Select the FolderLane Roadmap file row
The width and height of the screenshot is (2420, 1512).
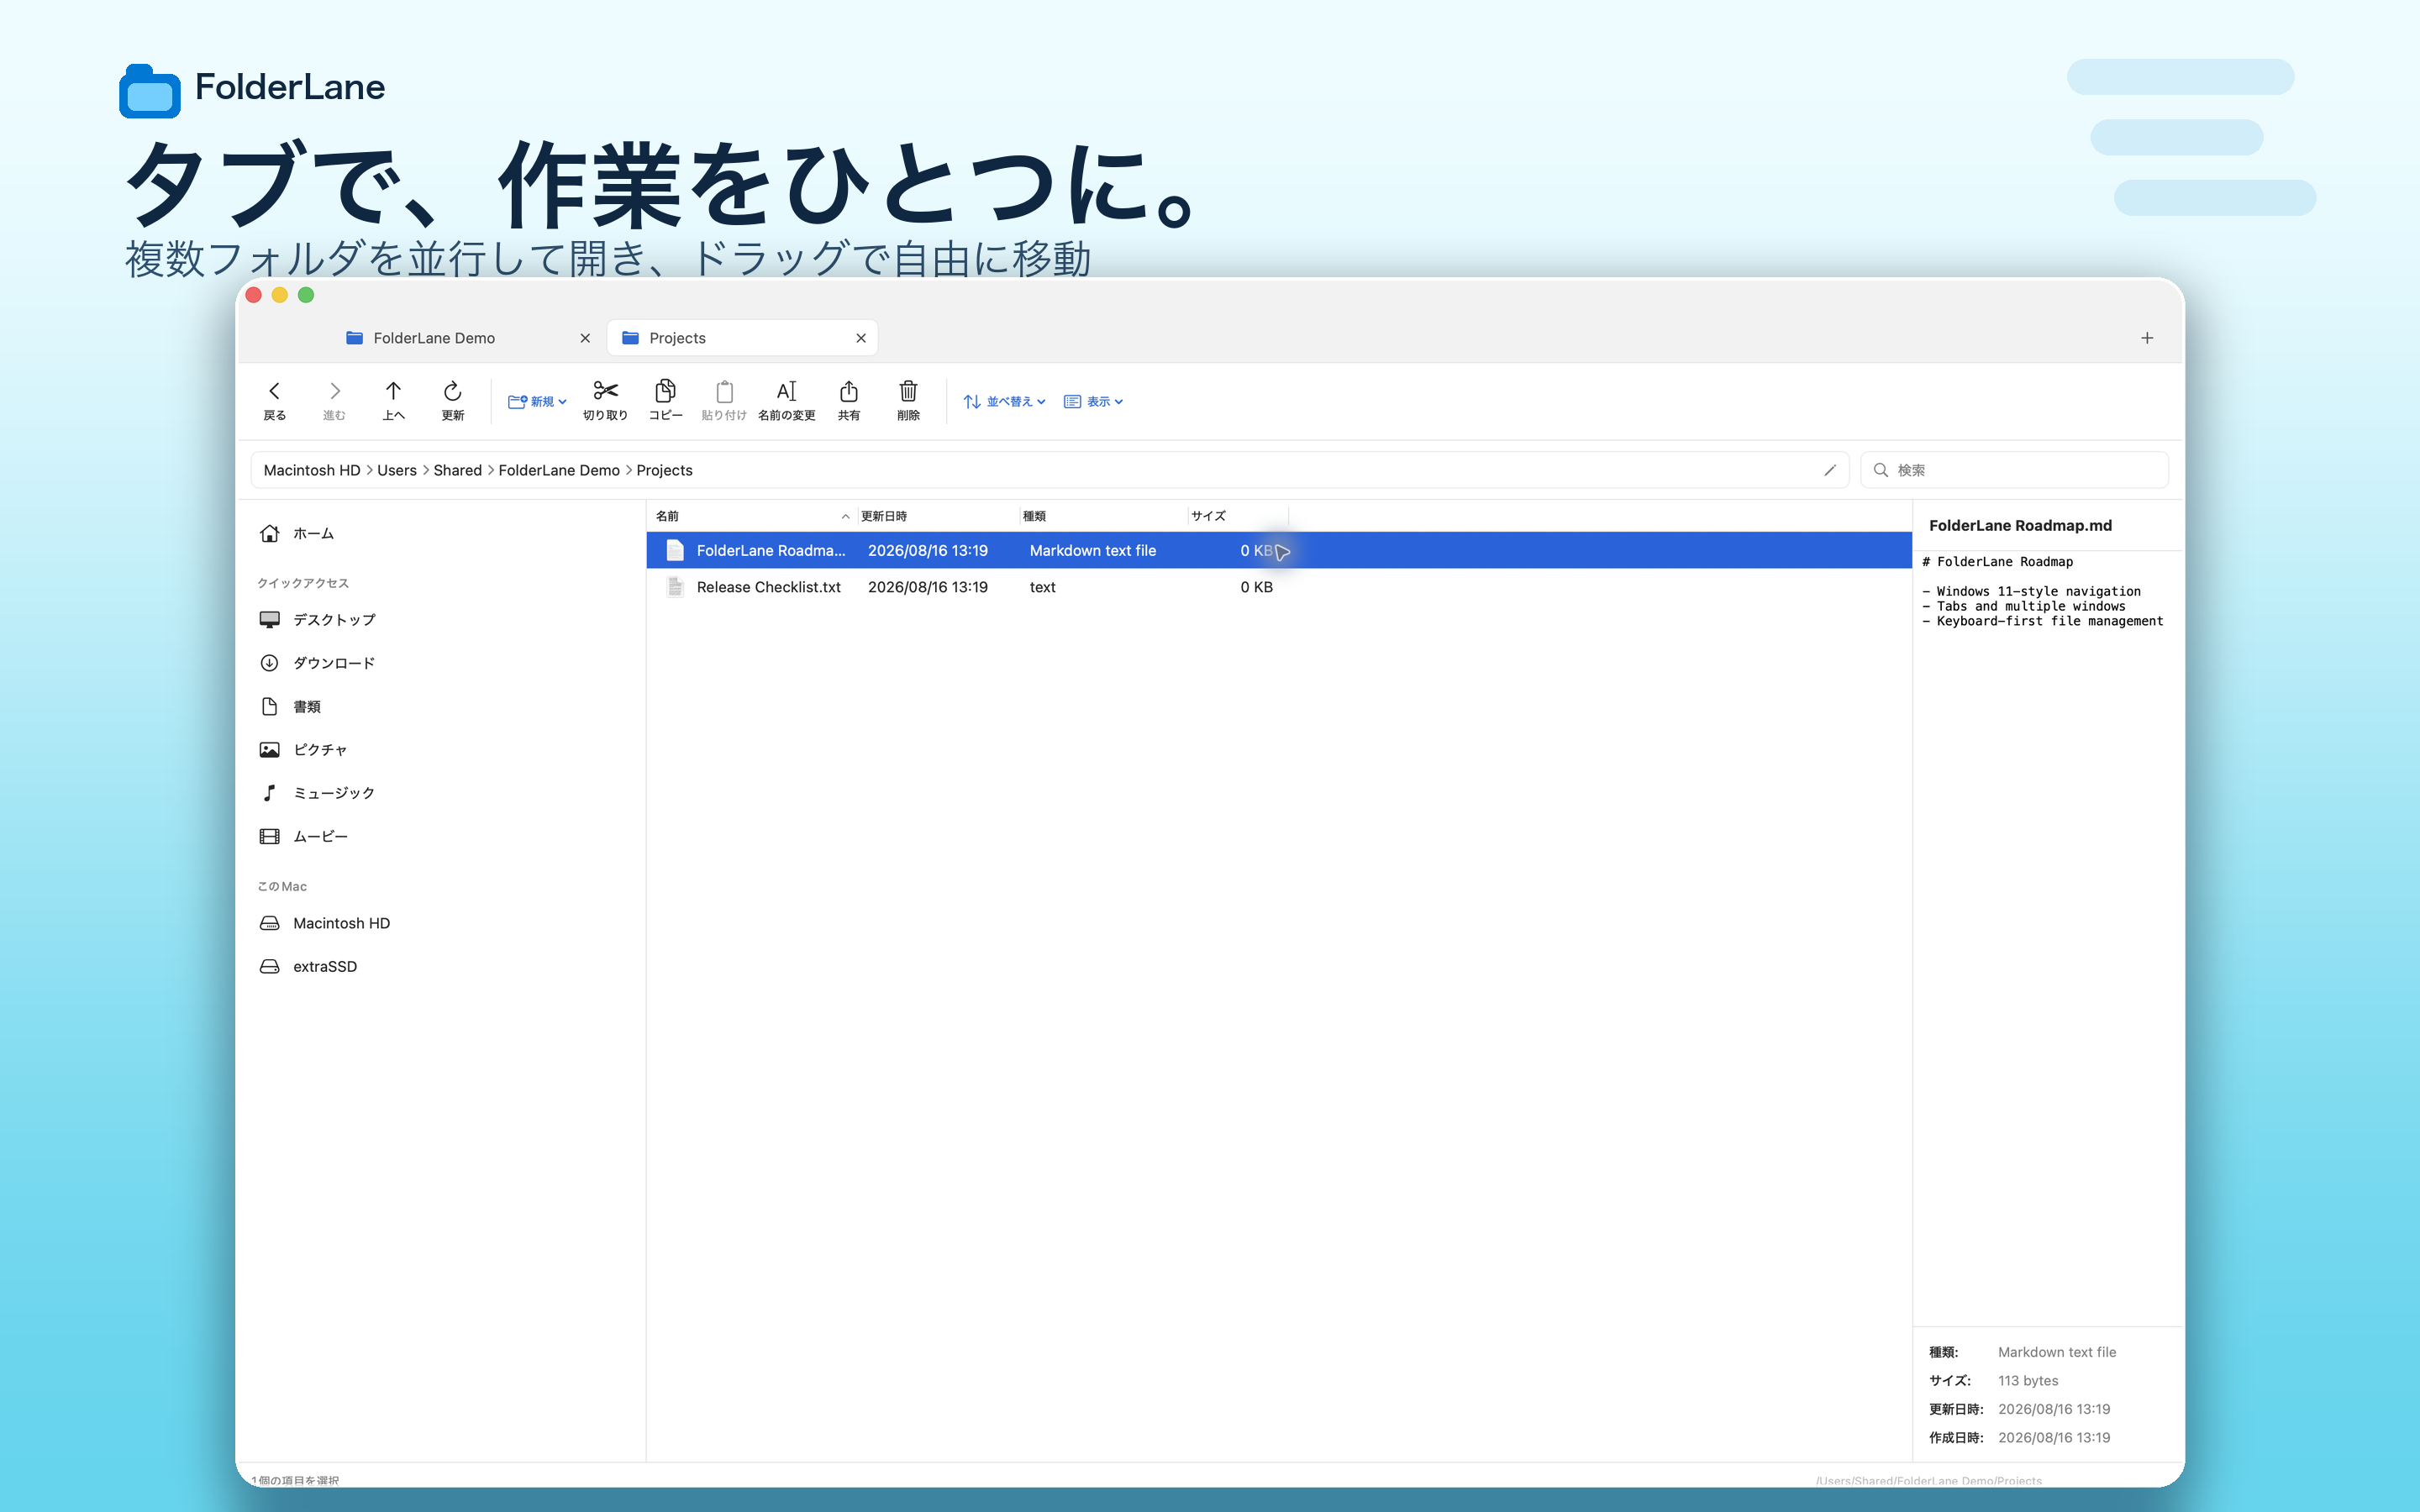click(1279, 550)
